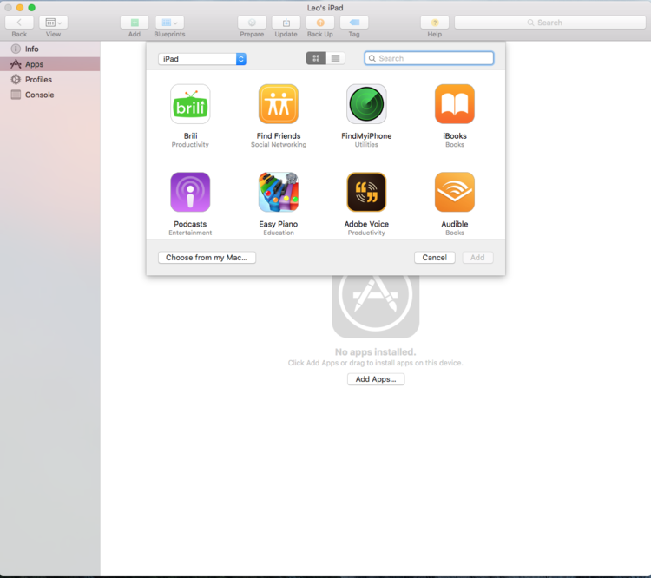Open the iPad device type dropdown

[202, 59]
